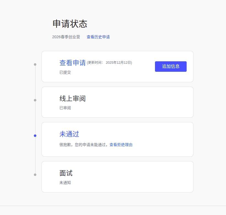
Task: Select the timeline dot next to 线上审阅
Action: 35,100
